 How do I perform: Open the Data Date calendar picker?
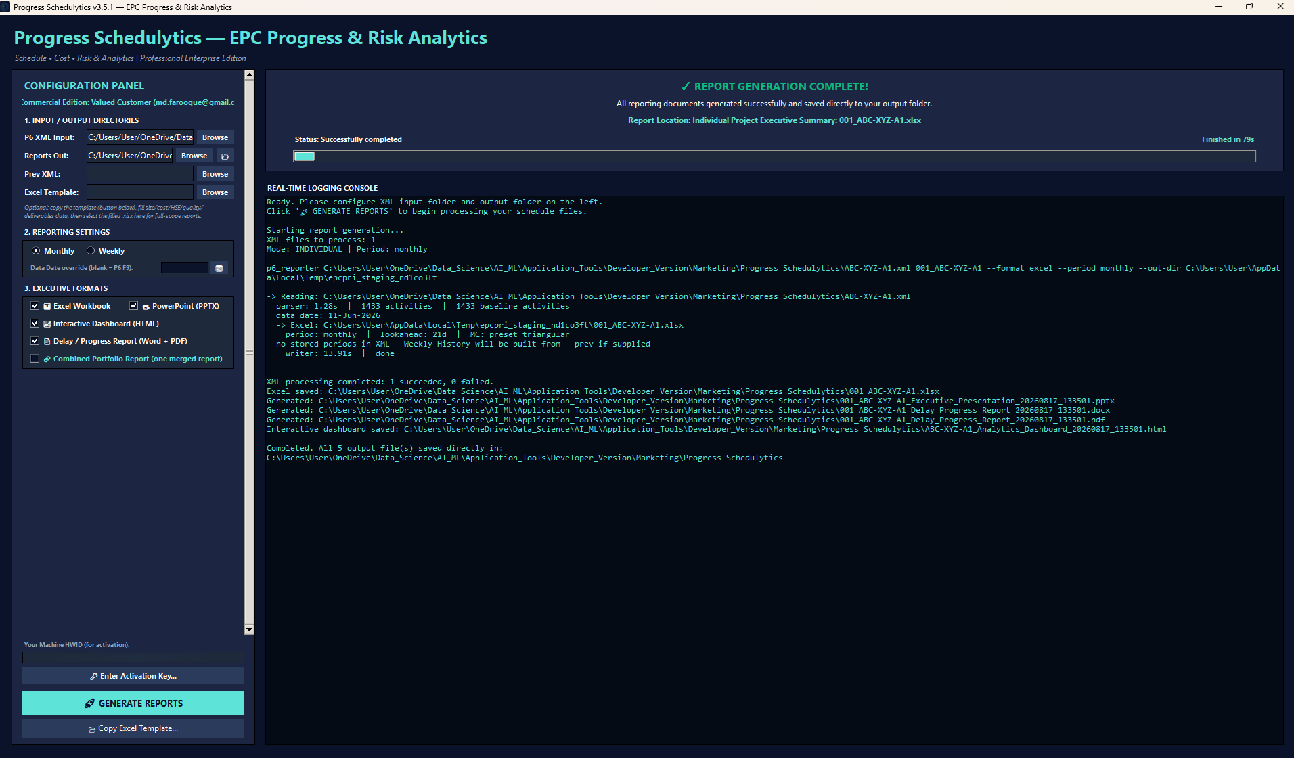pyautogui.click(x=219, y=268)
